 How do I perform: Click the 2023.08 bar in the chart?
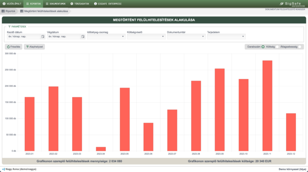pyautogui.click(x=196, y=116)
